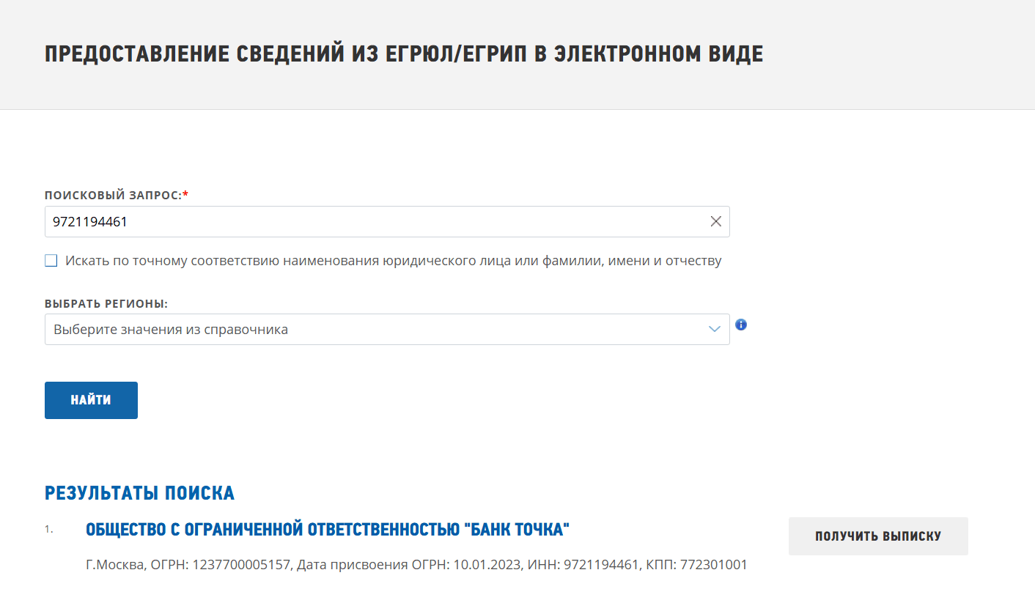Click the ПОИСКОВЫЙ ЗАПРОС field label
The image size is (1035, 611).
pyautogui.click(x=117, y=195)
